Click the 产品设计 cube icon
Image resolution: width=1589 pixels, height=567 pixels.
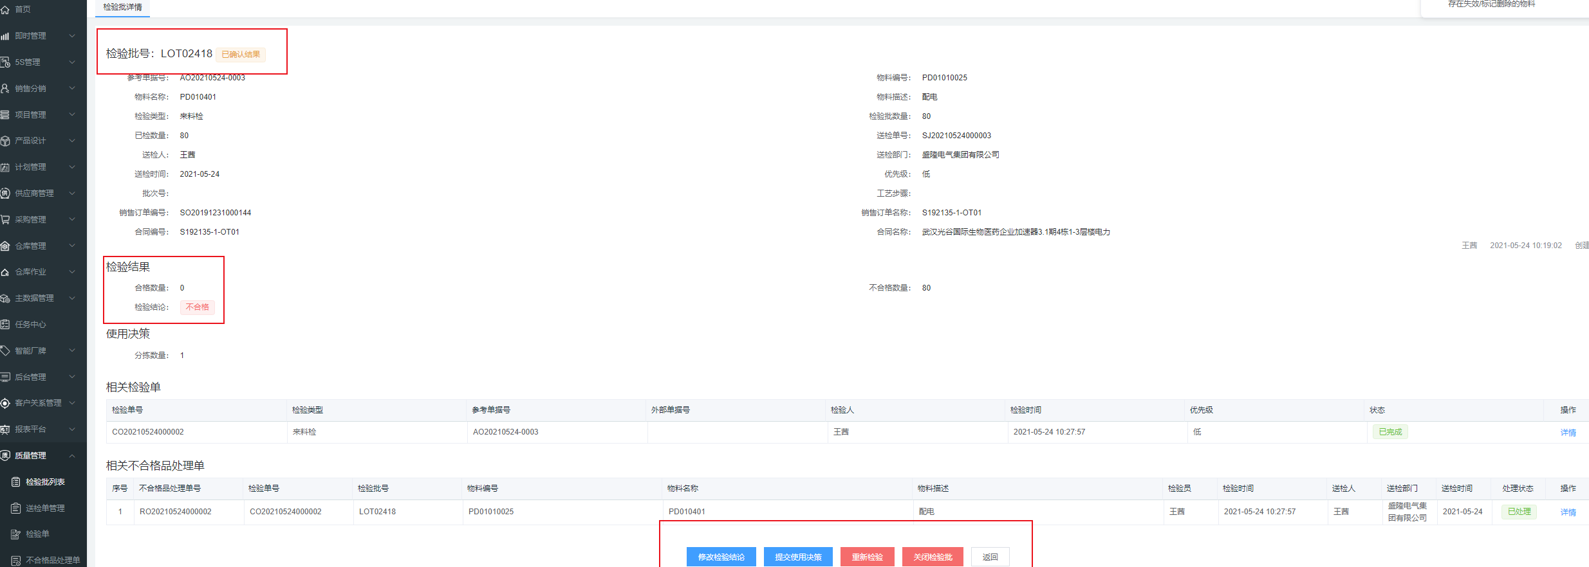[x=5, y=141]
